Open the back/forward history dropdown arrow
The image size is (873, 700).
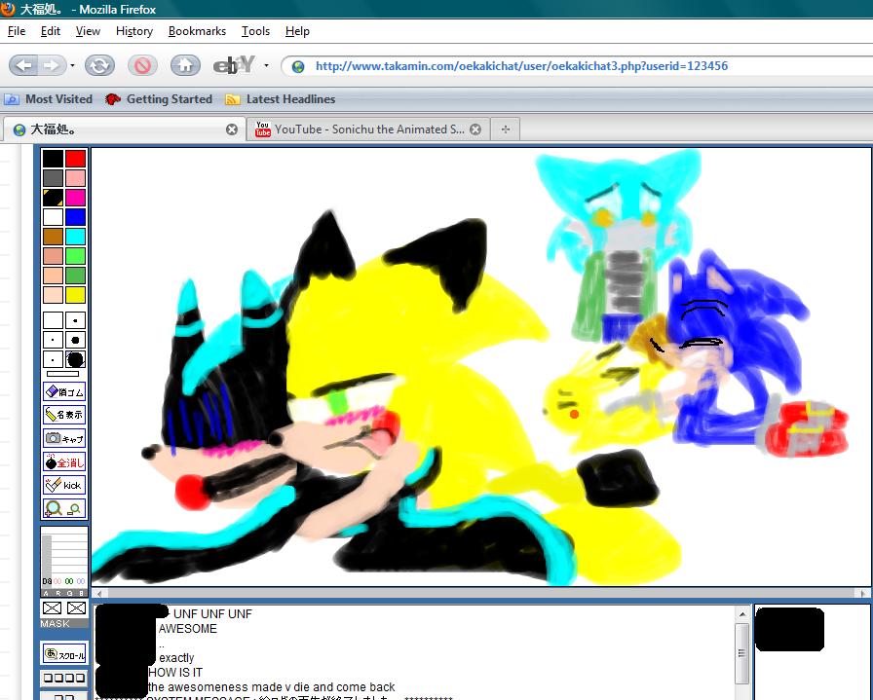click(x=72, y=65)
